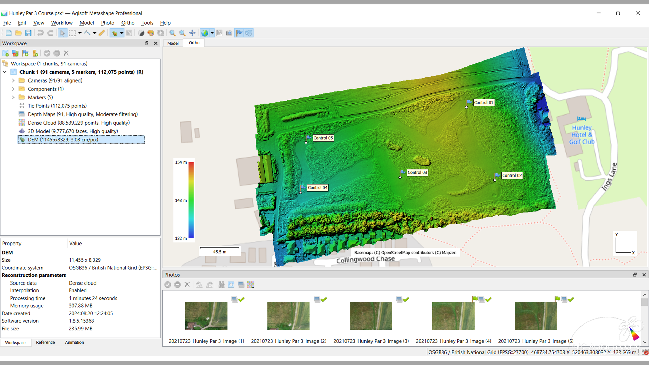Toggle the Show Shapes button

click(x=249, y=33)
